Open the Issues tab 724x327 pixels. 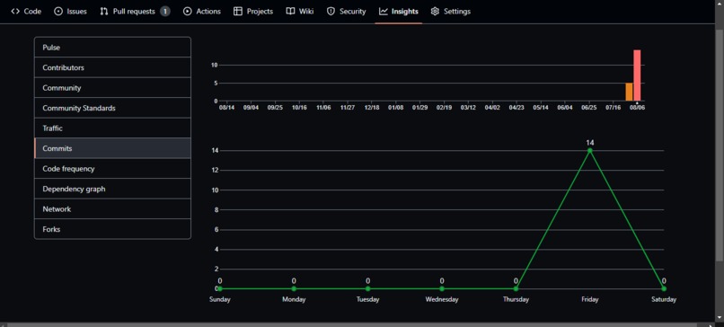[70, 12]
